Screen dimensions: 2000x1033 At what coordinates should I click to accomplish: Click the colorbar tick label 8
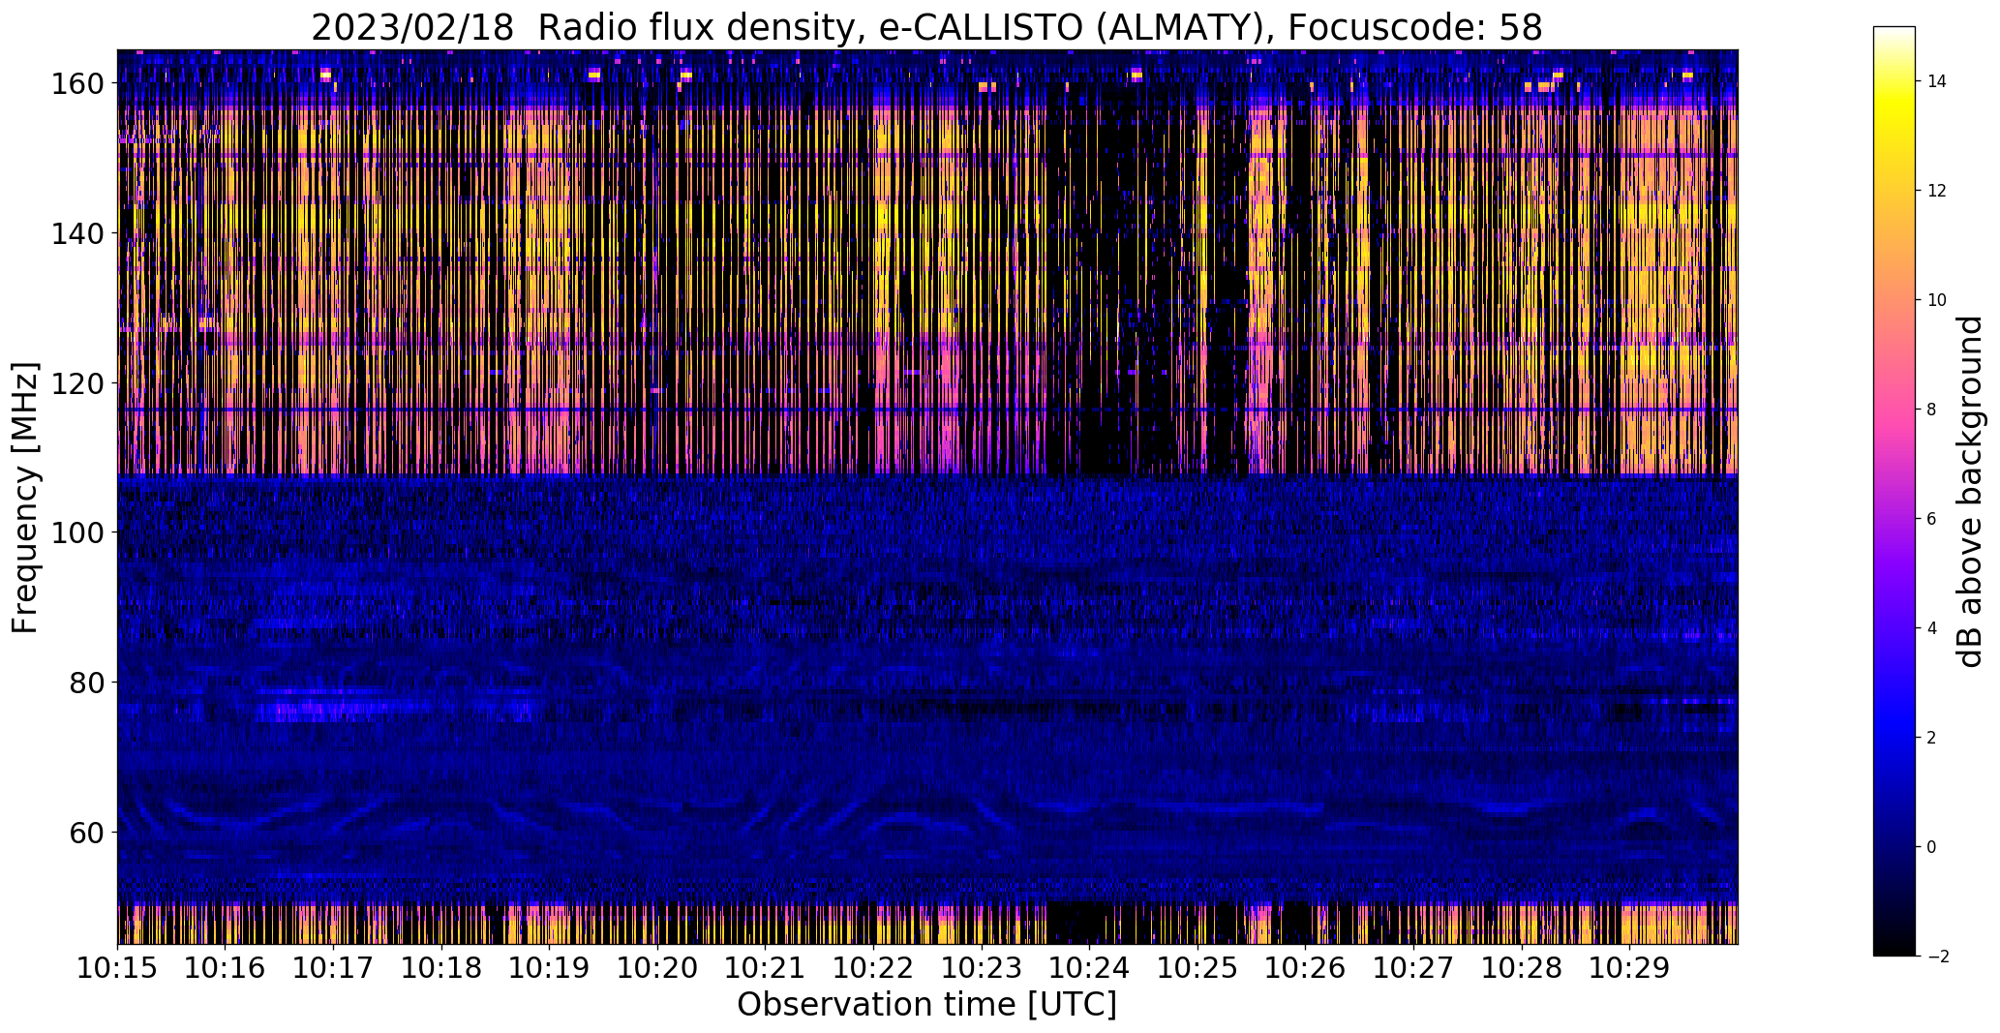coord(1932,410)
